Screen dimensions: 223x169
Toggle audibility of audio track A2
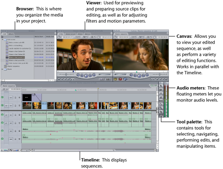[x=2, y=123]
